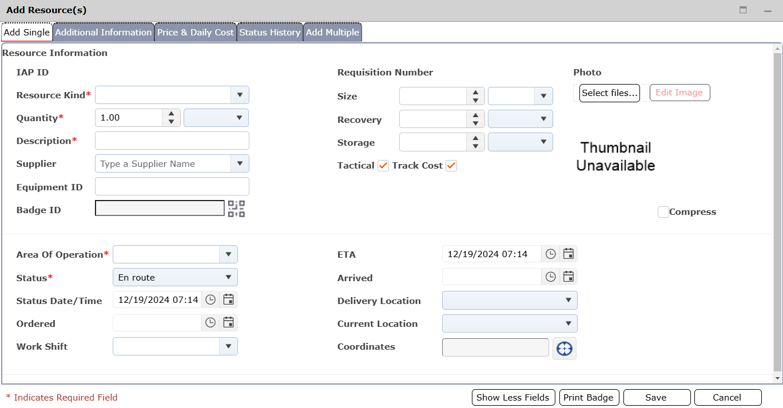Increase the Quantity value with up arrow
783x408 pixels.
point(172,113)
